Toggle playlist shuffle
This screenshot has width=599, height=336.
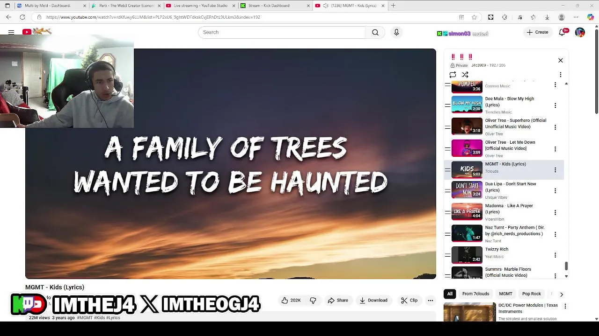(465, 75)
